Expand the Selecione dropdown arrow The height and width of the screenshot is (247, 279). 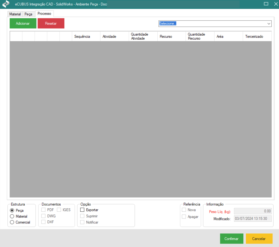(x=268, y=24)
